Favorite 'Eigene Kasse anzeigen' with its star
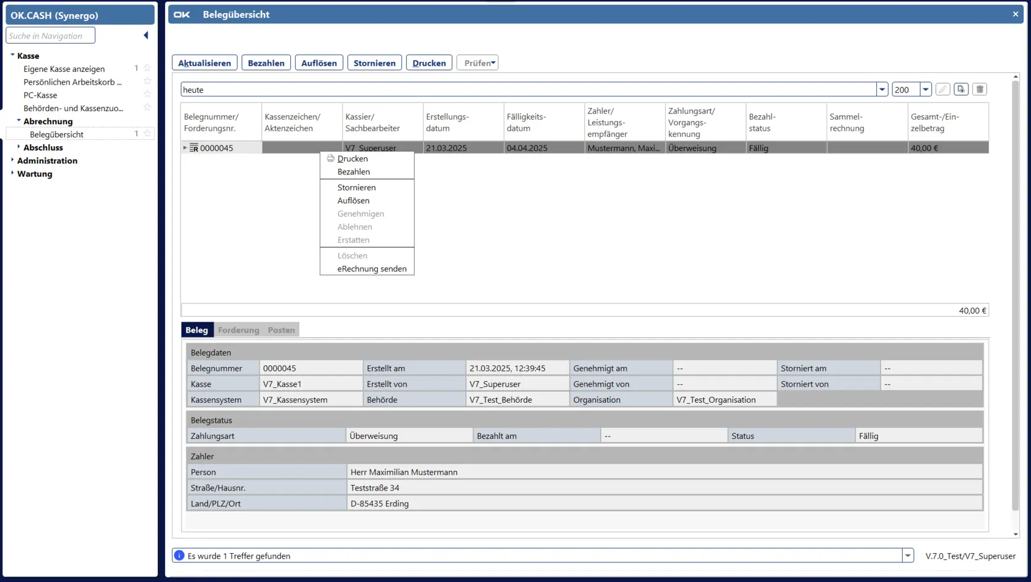This screenshot has height=582, width=1031. point(147,68)
